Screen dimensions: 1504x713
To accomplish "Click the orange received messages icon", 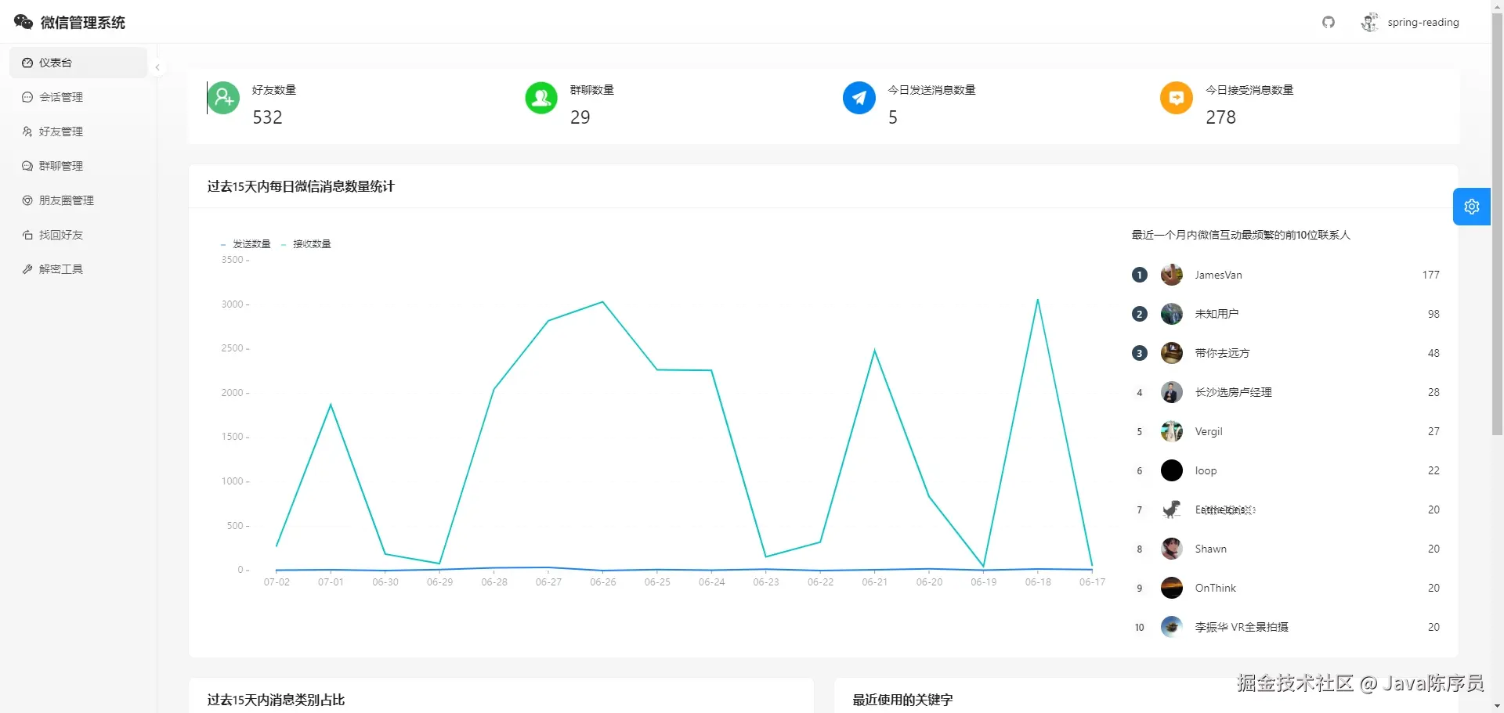I will click(x=1177, y=98).
